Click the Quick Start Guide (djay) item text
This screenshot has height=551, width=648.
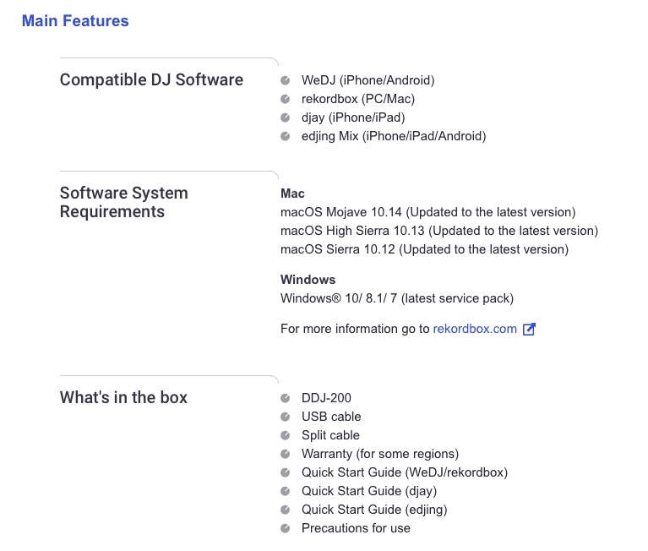click(x=369, y=491)
